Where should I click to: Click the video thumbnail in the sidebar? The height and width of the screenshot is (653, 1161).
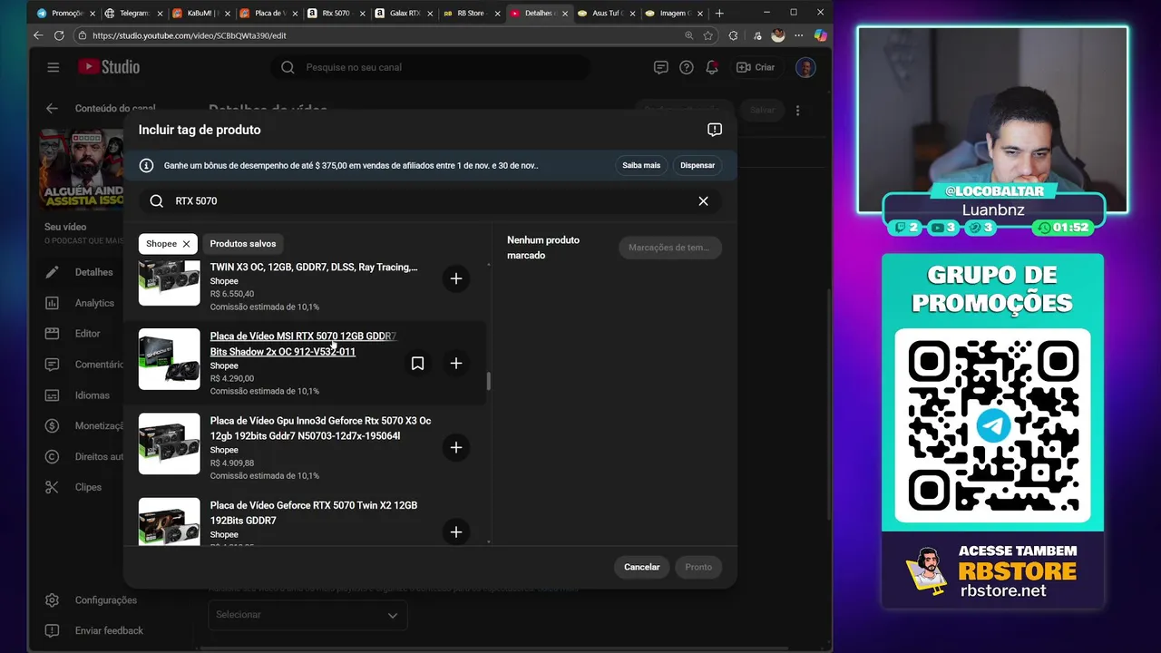click(x=81, y=168)
